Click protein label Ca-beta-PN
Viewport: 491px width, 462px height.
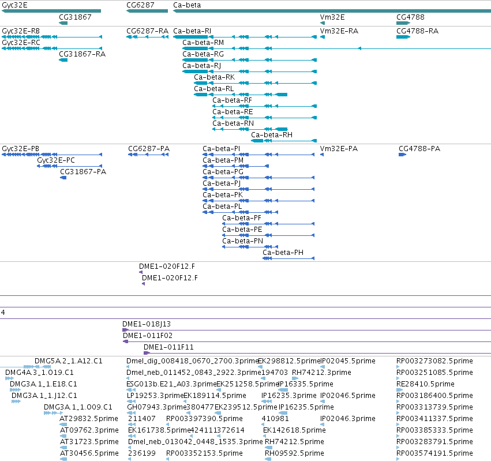(243, 241)
